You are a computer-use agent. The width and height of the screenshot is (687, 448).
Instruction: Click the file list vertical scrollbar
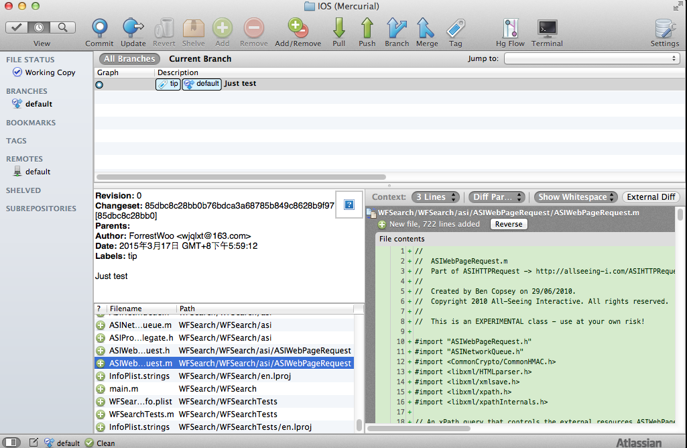tap(359, 425)
